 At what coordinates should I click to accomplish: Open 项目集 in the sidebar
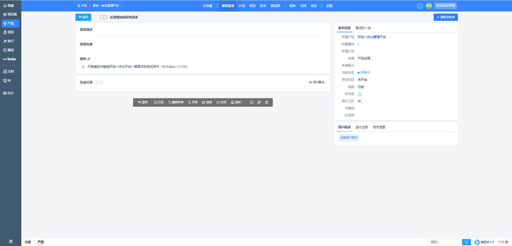[x=10, y=14]
